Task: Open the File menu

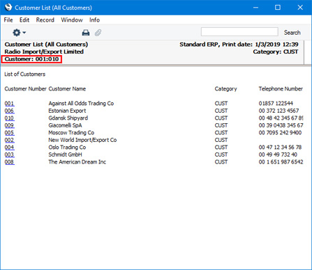Action: tap(8, 20)
